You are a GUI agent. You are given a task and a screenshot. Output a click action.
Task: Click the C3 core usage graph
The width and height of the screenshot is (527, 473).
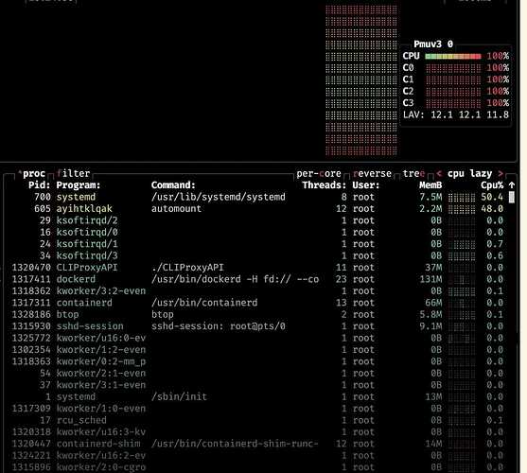453,103
